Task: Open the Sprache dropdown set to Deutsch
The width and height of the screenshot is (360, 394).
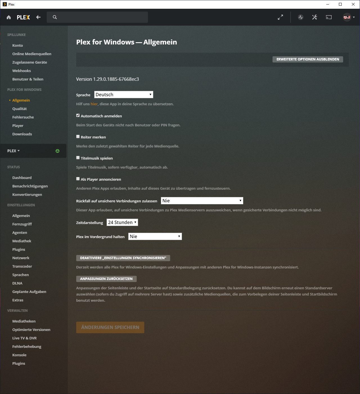Action: (124, 95)
